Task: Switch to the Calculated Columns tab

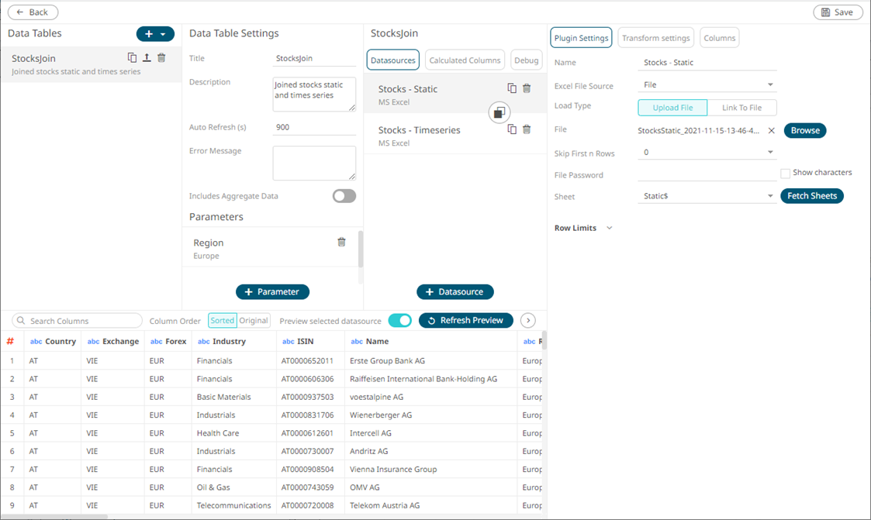Action: click(465, 60)
